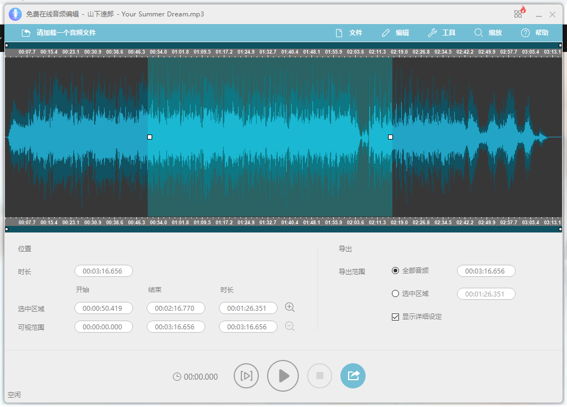
Task: Edit visible range start 00:00:00.000
Action: pos(103,327)
